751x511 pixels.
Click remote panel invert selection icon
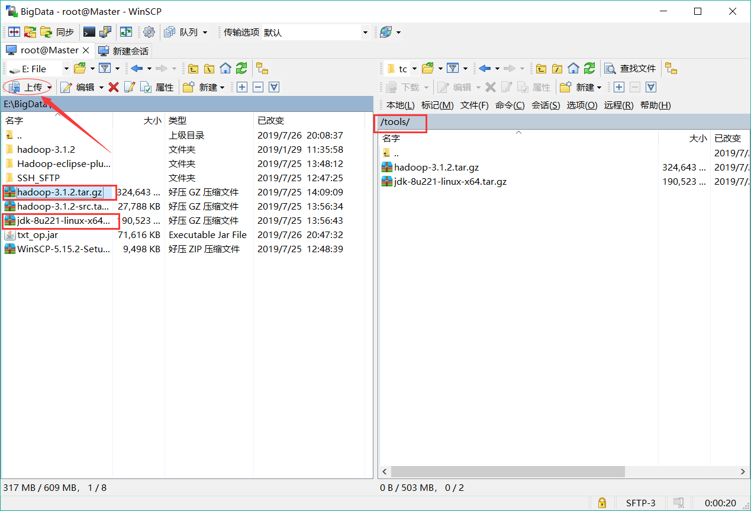tap(650, 87)
